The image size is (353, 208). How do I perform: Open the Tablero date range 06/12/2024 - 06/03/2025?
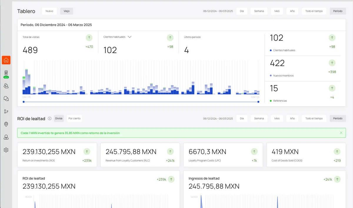point(218,11)
